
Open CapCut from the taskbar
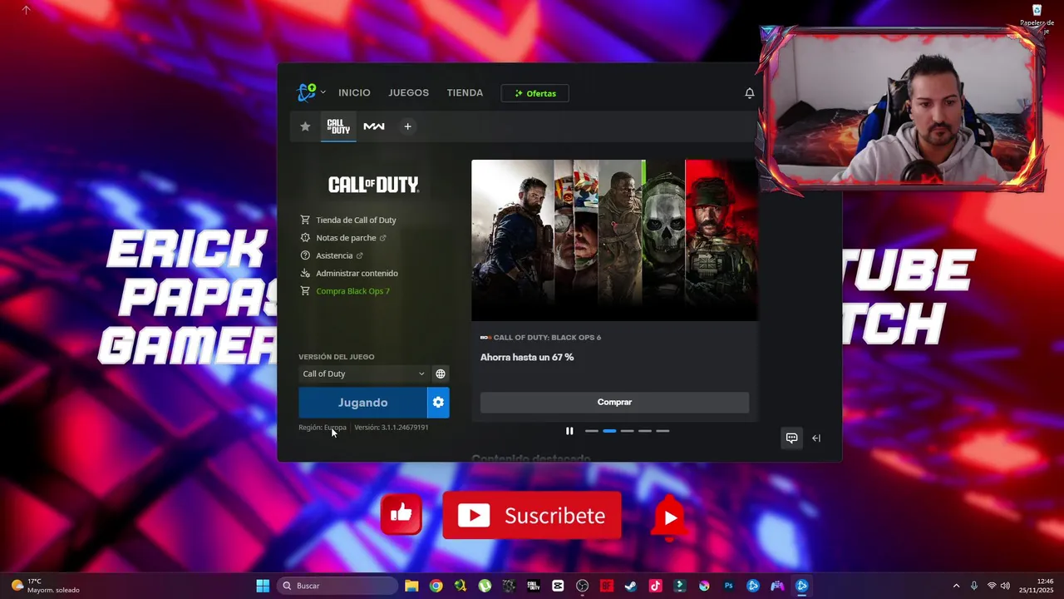558,586
